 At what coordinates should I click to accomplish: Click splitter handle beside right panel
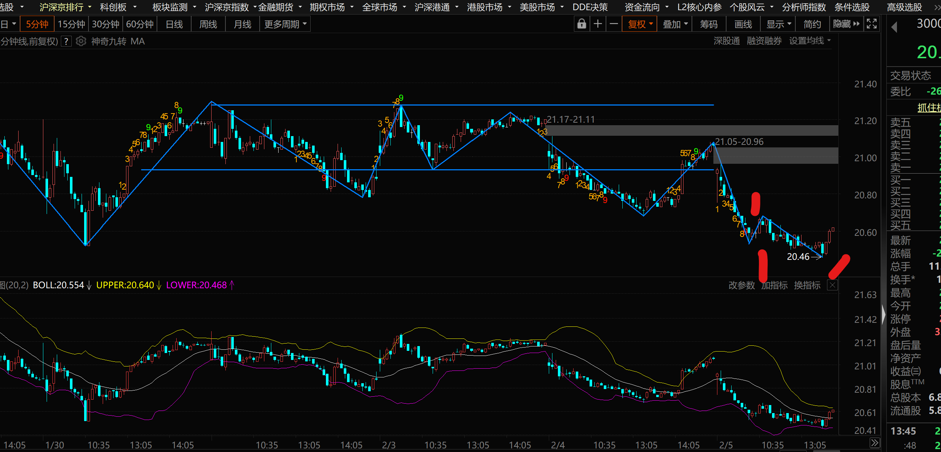point(884,314)
